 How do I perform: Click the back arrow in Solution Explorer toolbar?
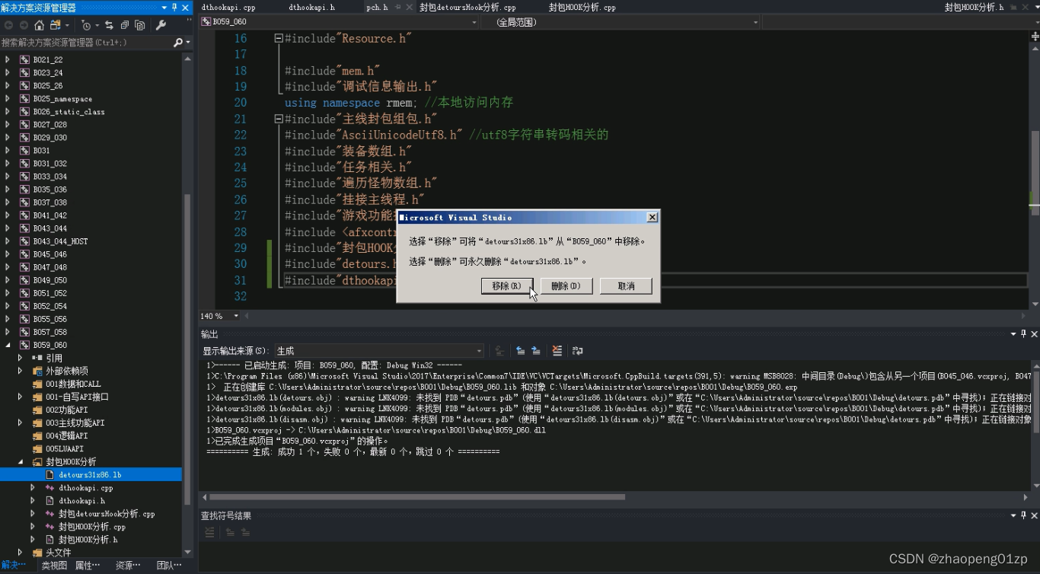pos(9,25)
